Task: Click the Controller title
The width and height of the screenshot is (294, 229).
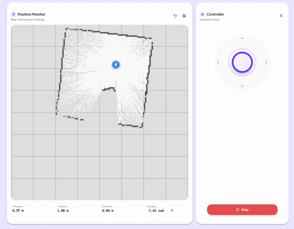Action: [x=215, y=14]
